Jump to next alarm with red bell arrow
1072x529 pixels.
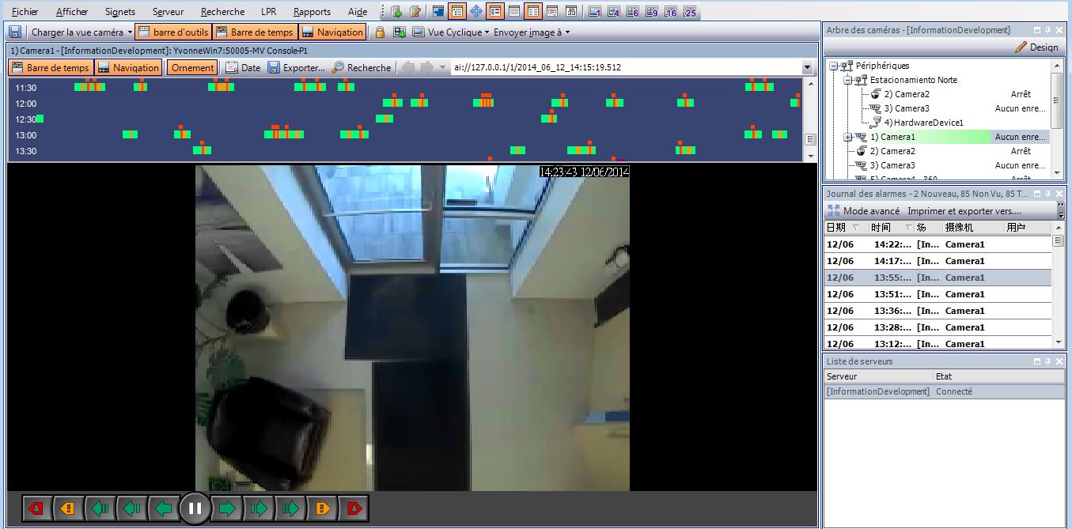point(354,508)
